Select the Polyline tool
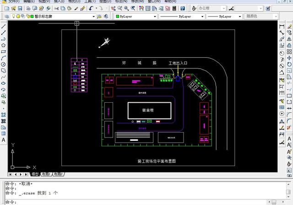This screenshot has width=293, height=205. tap(3, 39)
